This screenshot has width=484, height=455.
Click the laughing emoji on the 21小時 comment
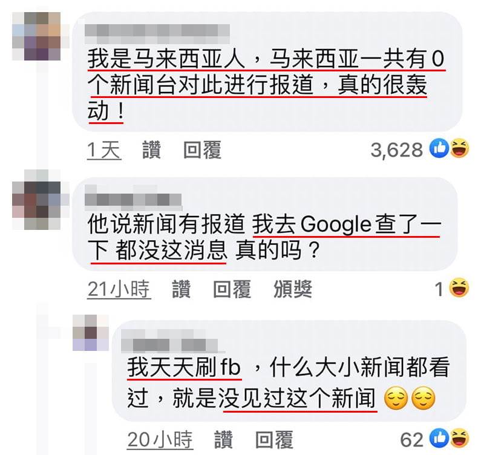[459, 287]
